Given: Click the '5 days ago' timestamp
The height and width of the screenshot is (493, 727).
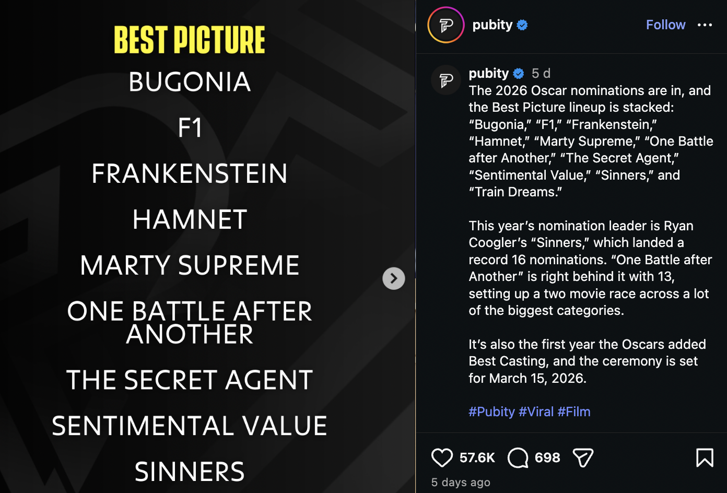Looking at the screenshot, I should (461, 483).
